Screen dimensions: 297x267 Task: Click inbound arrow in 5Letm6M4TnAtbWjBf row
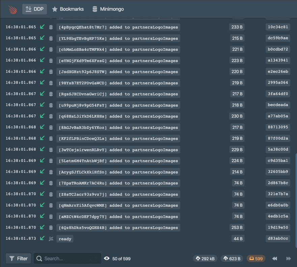42,160
